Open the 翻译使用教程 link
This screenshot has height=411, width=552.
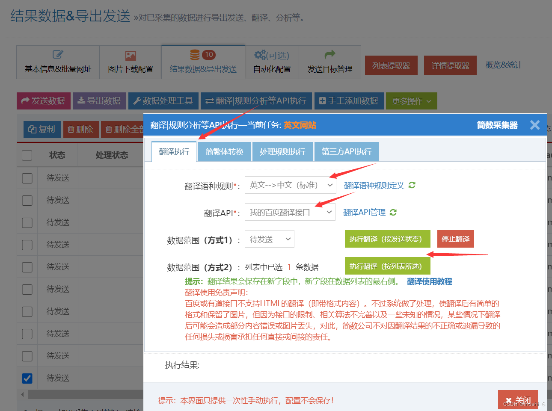(x=430, y=281)
